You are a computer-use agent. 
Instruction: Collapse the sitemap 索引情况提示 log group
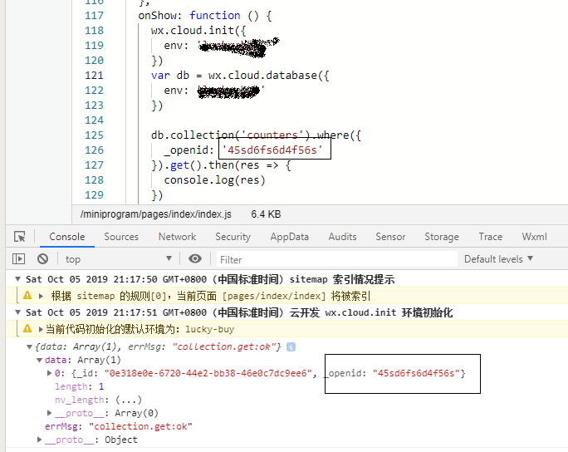point(17,279)
